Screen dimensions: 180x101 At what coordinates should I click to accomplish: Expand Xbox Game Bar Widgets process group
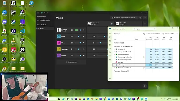pyautogui.click(x=114, y=68)
